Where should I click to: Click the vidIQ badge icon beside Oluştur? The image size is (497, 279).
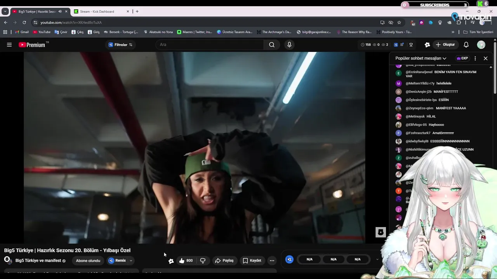(x=427, y=45)
